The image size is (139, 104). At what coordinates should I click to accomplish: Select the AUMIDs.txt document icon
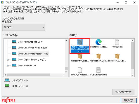pyautogui.click(x=117, y=42)
